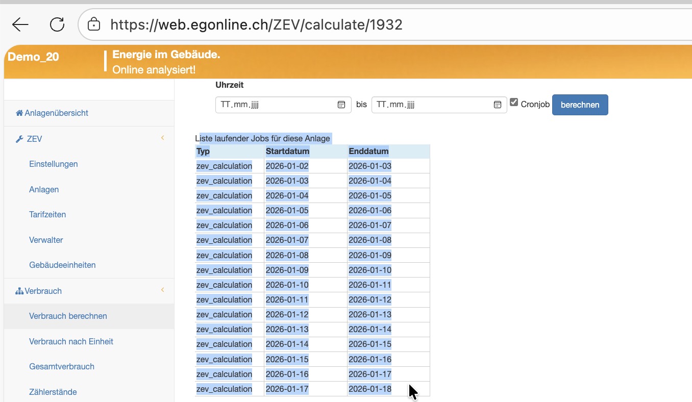Reload the page with refresh icon
The width and height of the screenshot is (692, 402).
[x=57, y=24]
